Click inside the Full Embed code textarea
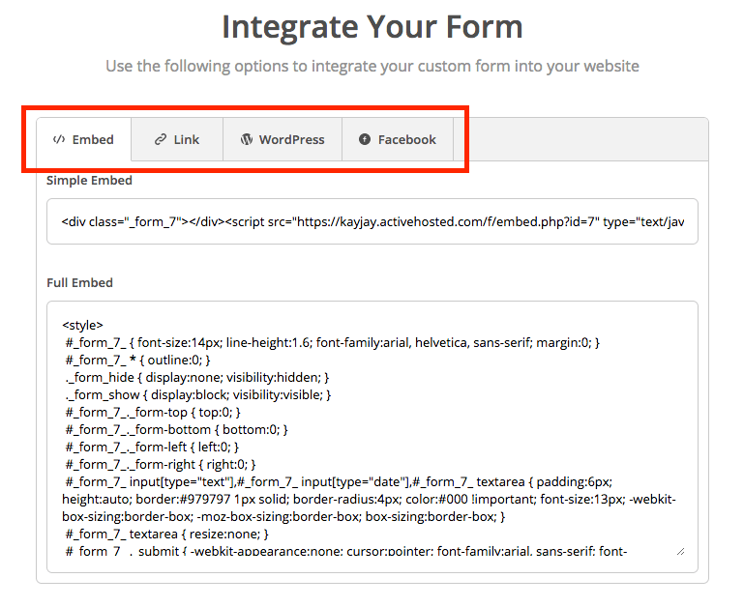The width and height of the screenshot is (744, 607). 372,437
